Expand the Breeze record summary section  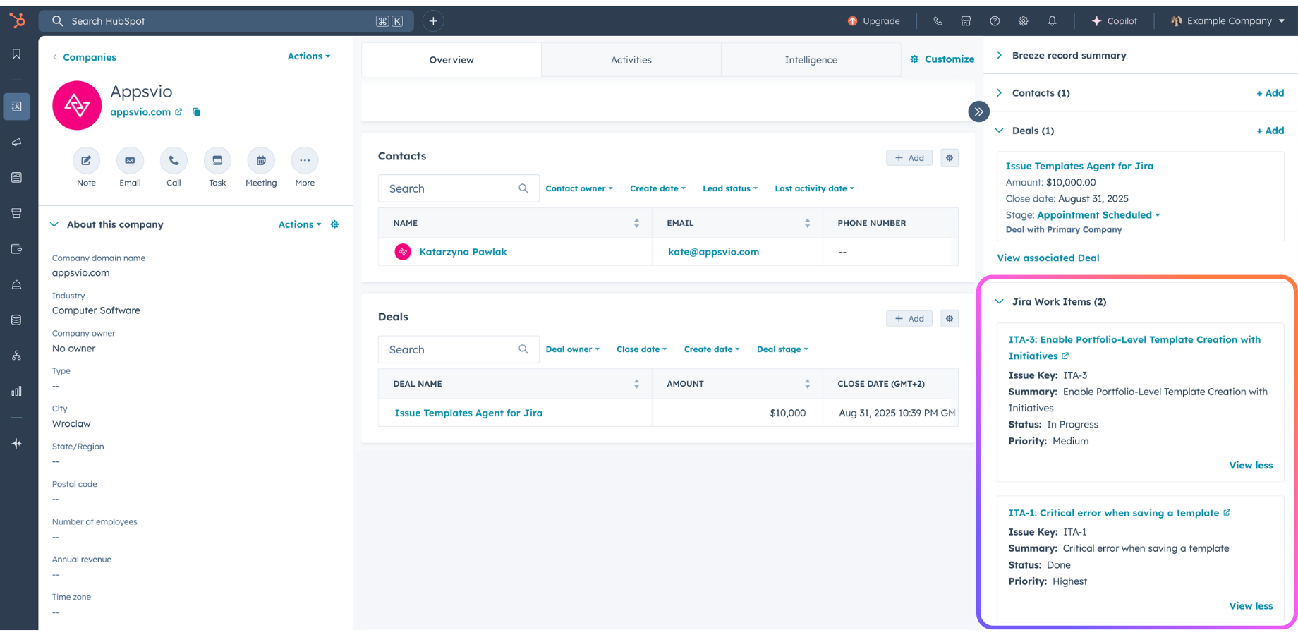click(x=999, y=55)
